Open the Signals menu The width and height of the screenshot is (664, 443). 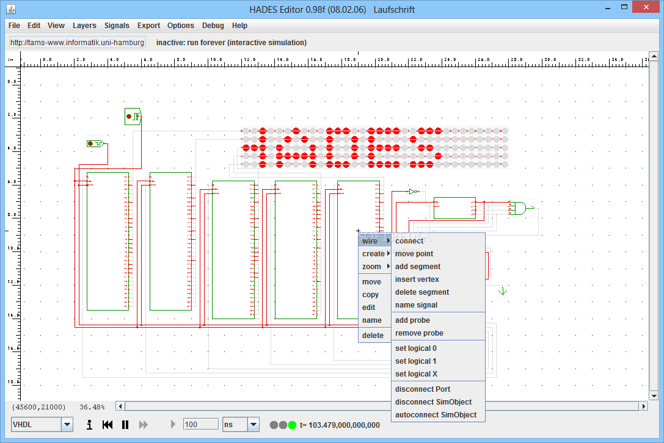point(117,26)
